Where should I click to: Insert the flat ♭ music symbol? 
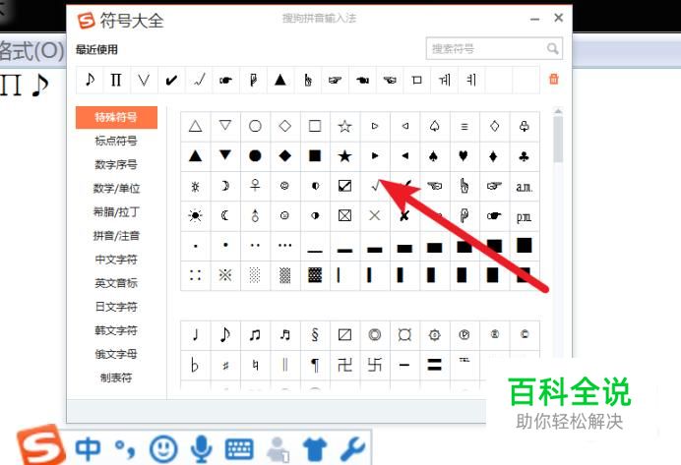(x=196, y=366)
